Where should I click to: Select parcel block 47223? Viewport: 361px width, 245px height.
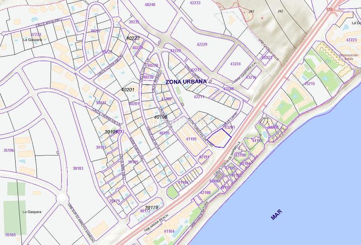(351, 40)
